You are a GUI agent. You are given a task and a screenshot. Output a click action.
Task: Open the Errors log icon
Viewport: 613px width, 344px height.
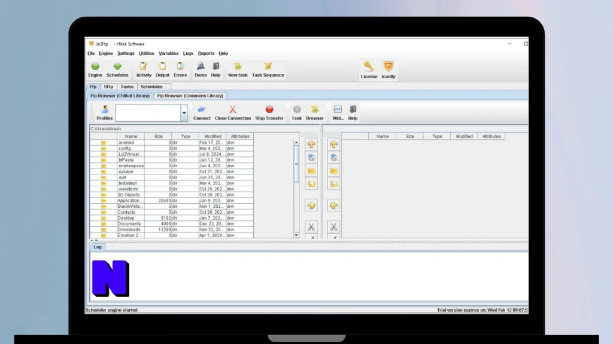click(180, 66)
